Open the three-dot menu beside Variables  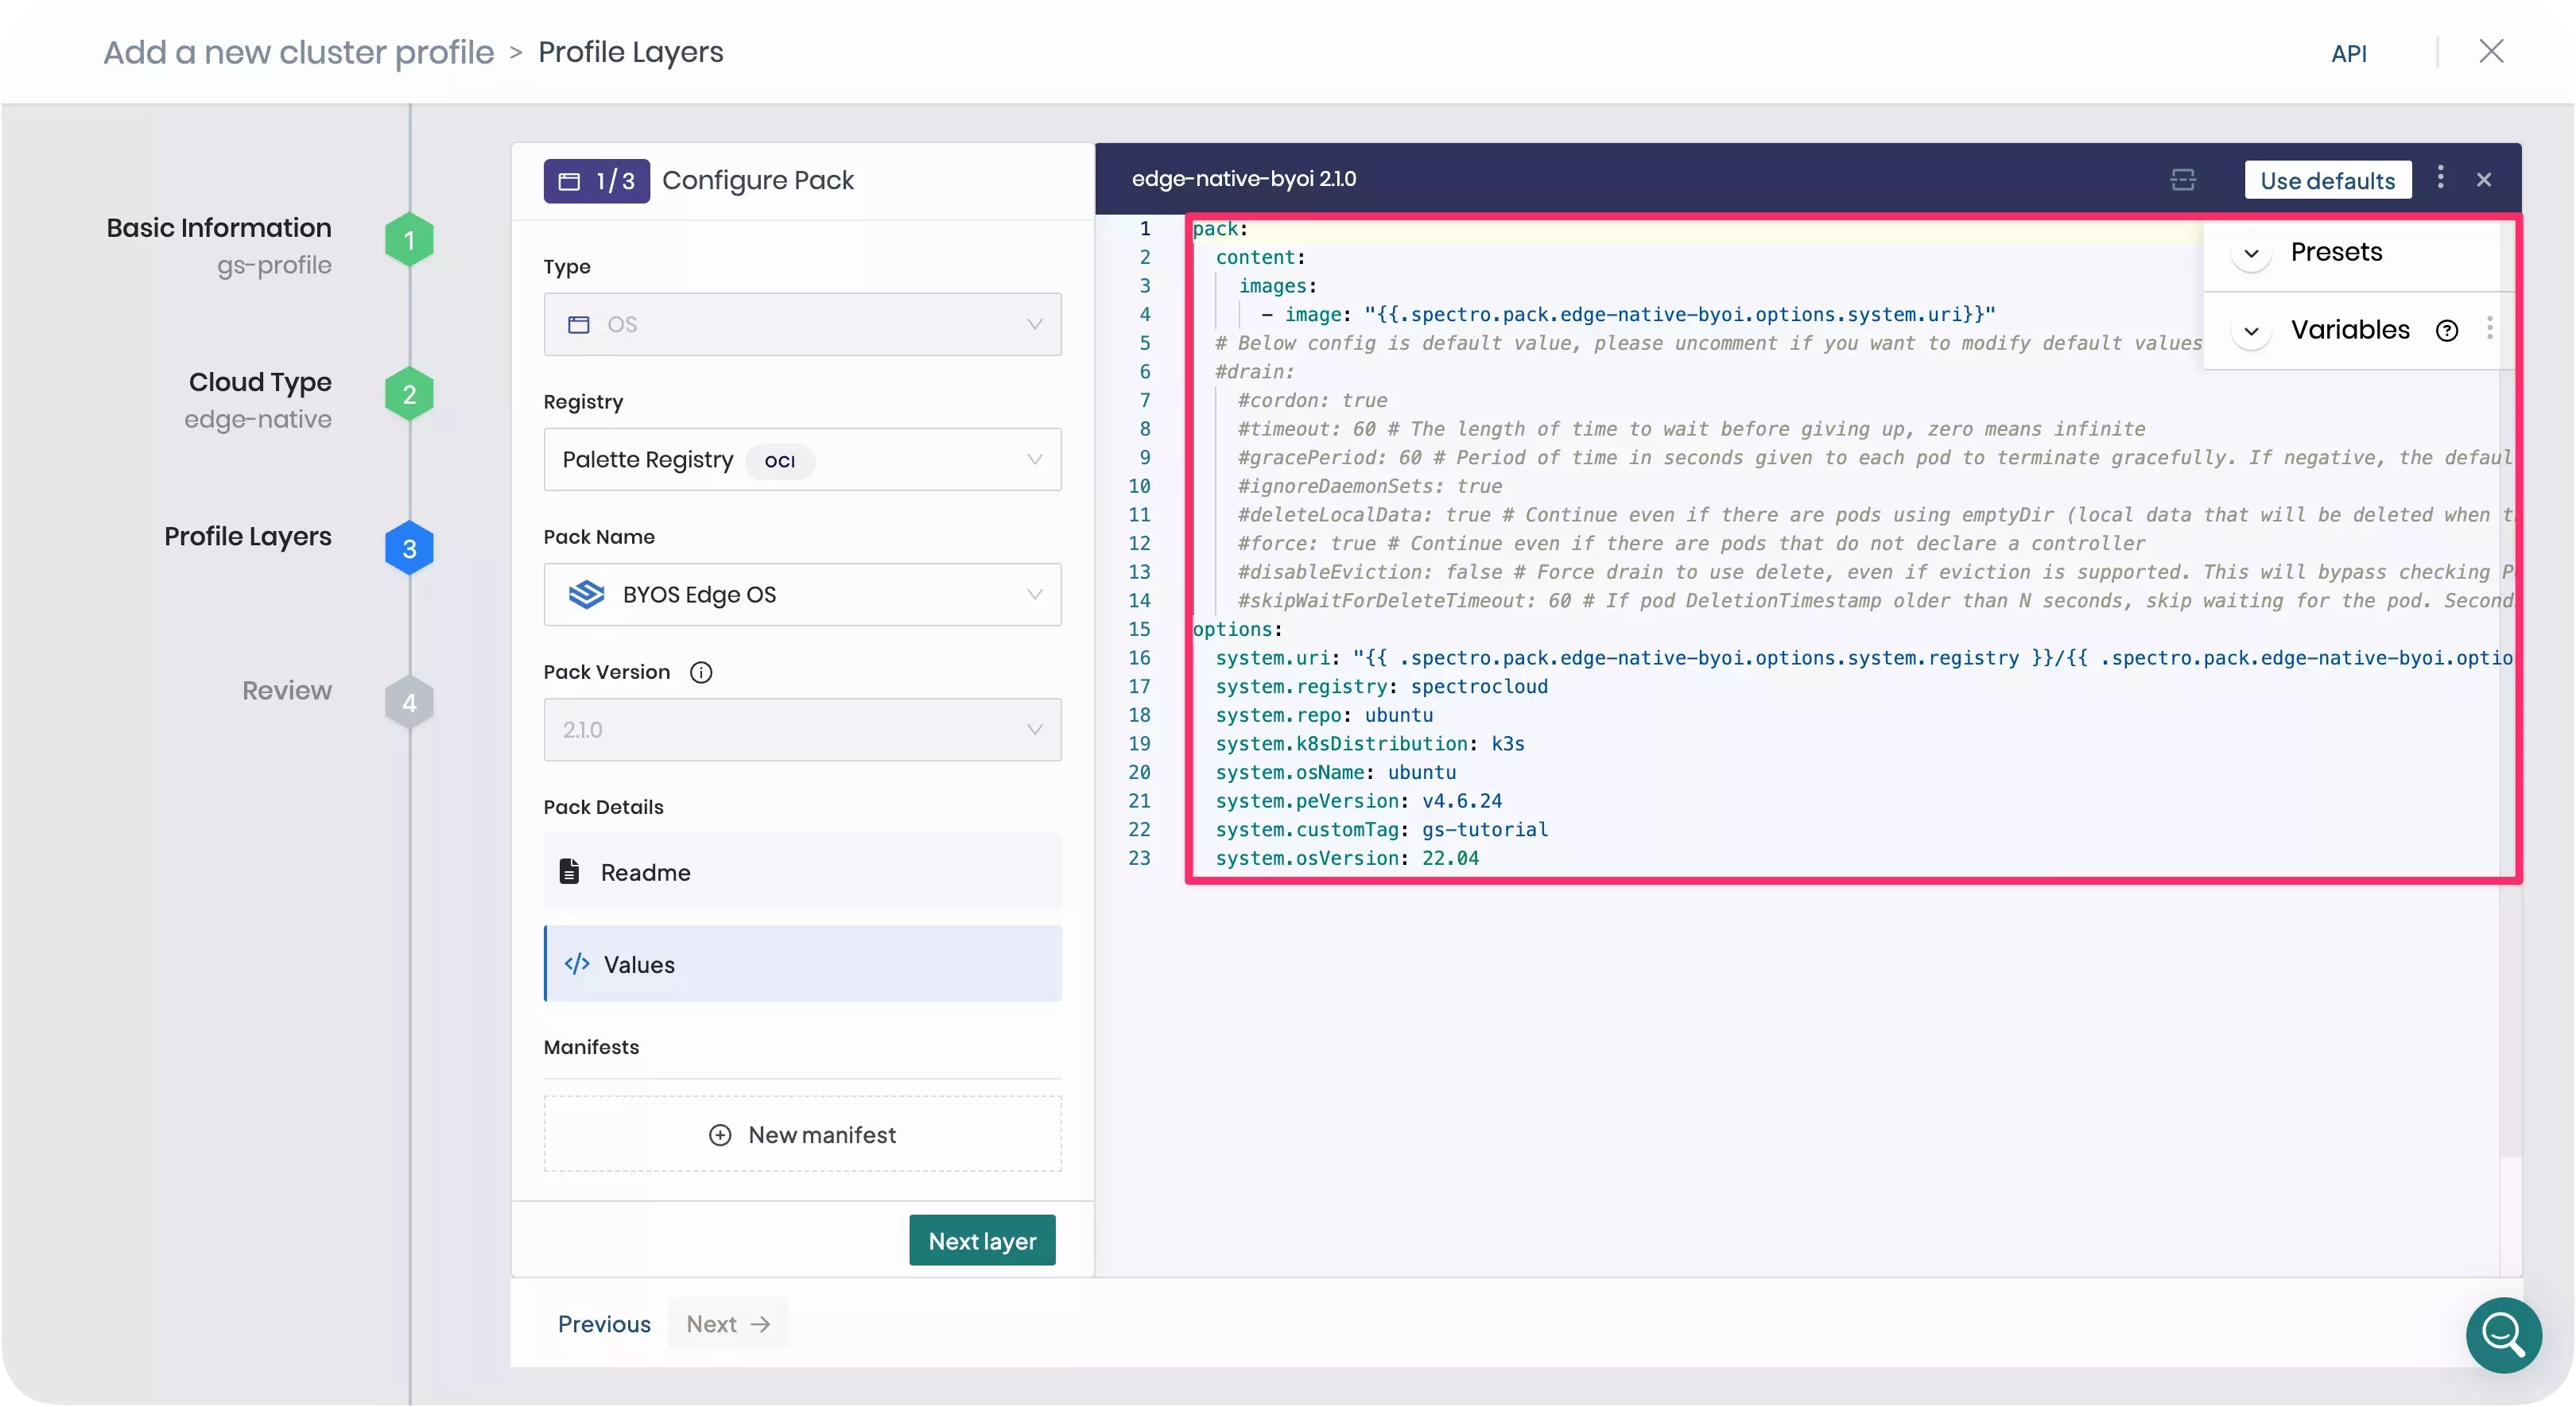pyautogui.click(x=2491, y=329)
